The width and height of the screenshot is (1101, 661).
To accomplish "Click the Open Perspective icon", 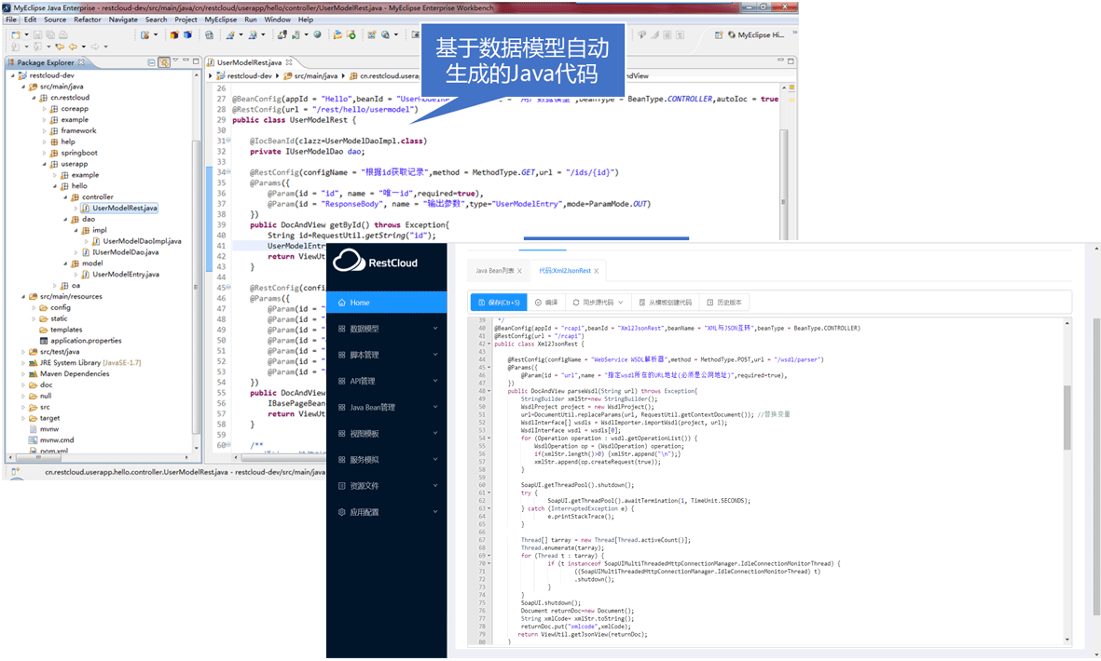I will (x=719, y=34).
